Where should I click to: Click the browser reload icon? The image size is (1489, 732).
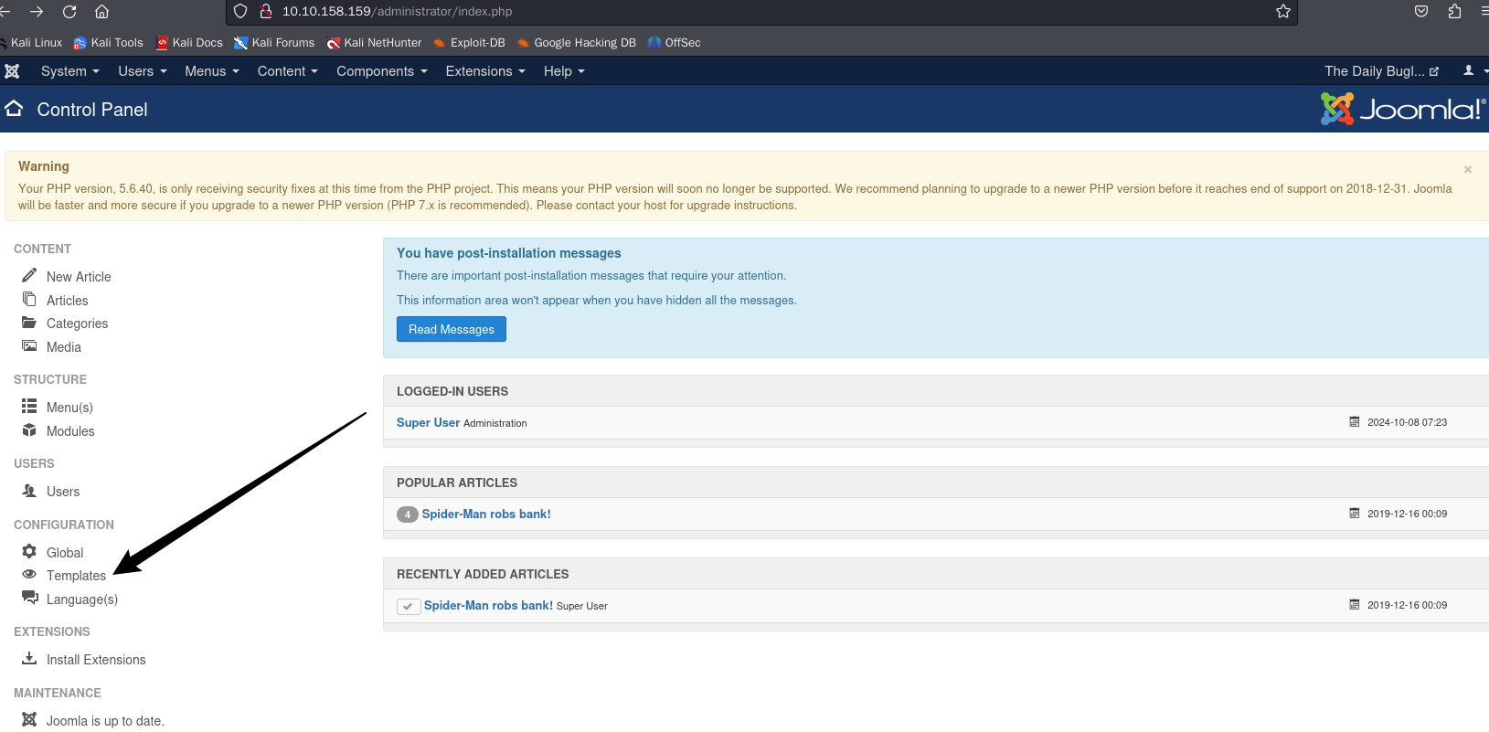pos(69,12)
